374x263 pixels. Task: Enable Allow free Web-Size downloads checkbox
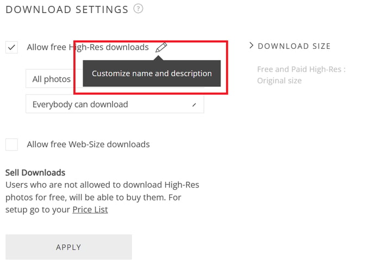[12, 145]
